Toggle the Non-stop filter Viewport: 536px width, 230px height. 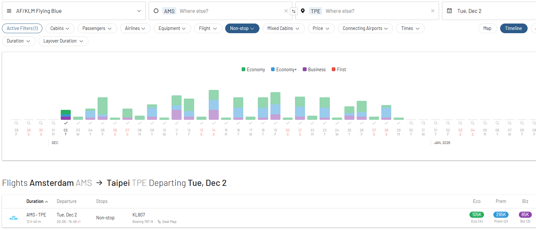coord(242,28)
